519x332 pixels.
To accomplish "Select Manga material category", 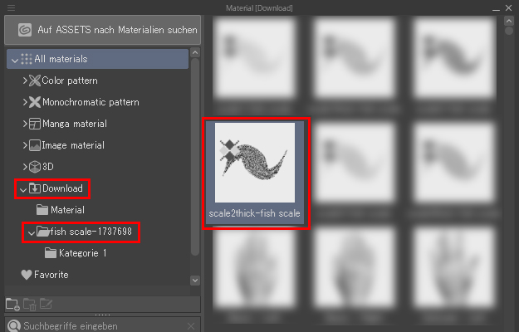I will pyautogui.click(x=75, y=124).
